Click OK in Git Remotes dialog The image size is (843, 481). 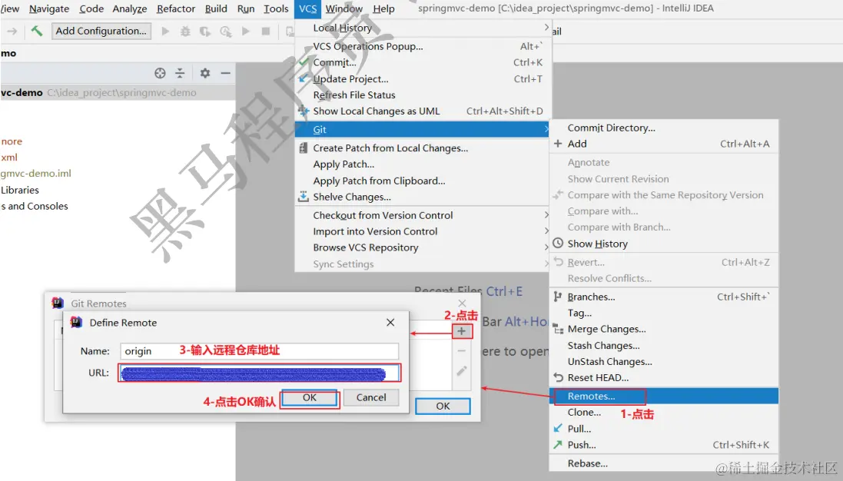443,406
